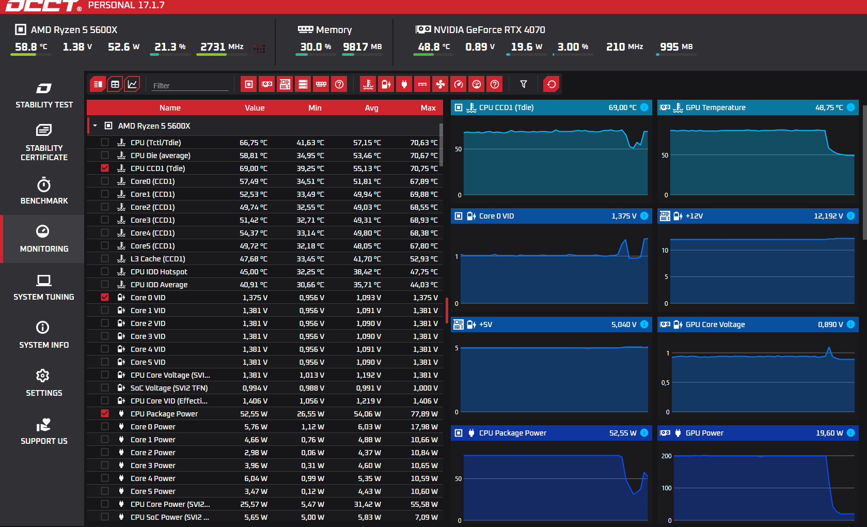The height and width of the screenshot is (527, 867).
Task: Uncheck CPU Package Power checkbox
Action: tap(105, 413)
